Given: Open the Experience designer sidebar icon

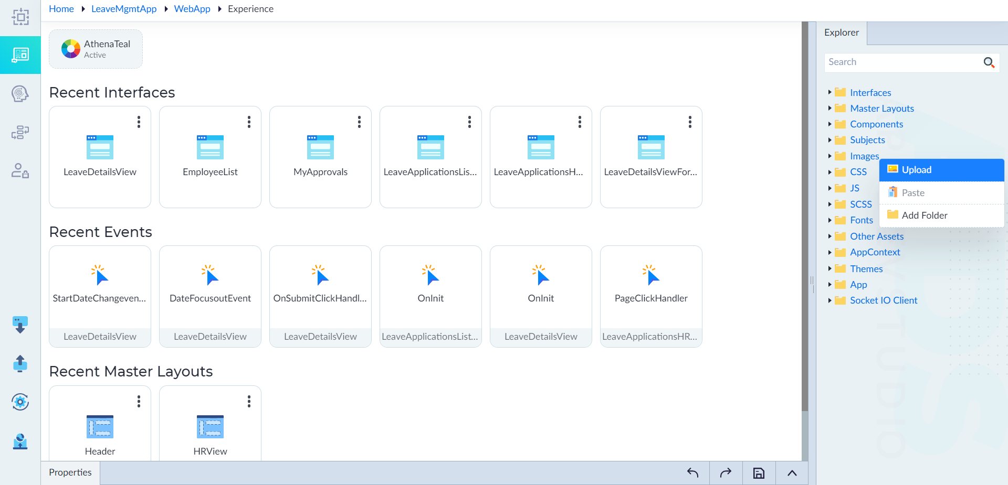Looking at the screenshot, I should 20,55.
